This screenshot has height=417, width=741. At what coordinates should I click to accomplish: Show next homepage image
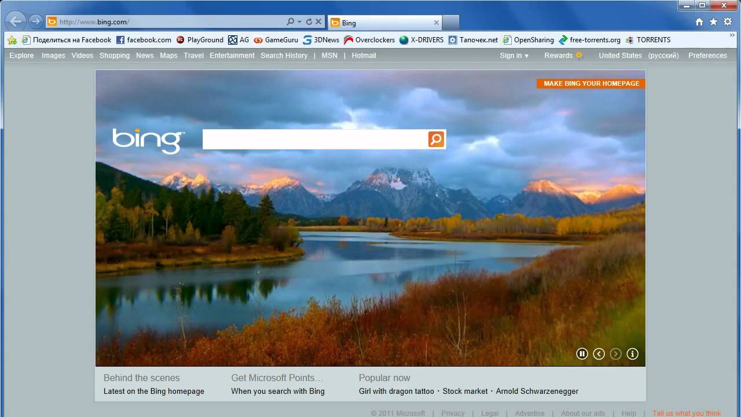click(616, 354)
